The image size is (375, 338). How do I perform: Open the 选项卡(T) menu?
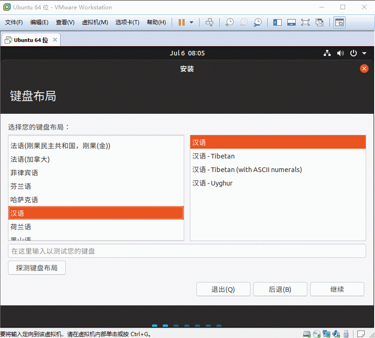pos(127,22)
